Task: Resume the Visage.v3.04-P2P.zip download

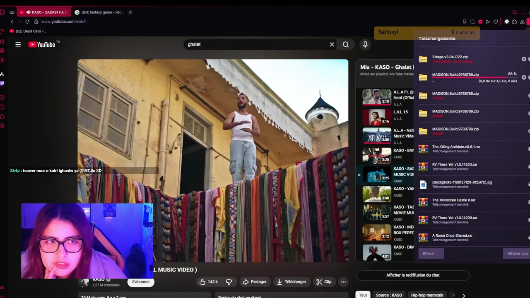Action: 524,59
